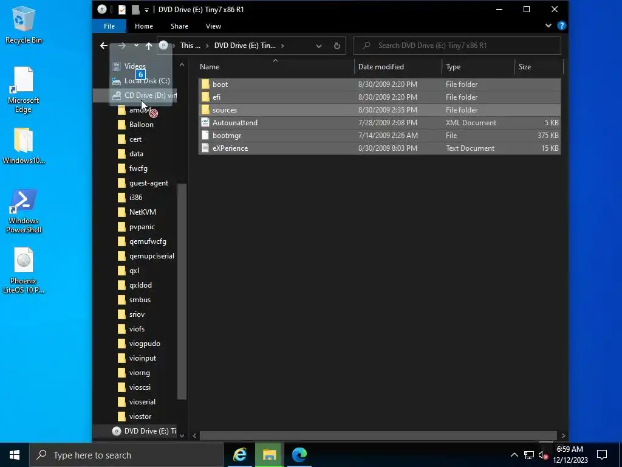This screenshot has height=467, width=622.
Task: Open the recent locations dropdown arrow
Action: tap(136, 46)
